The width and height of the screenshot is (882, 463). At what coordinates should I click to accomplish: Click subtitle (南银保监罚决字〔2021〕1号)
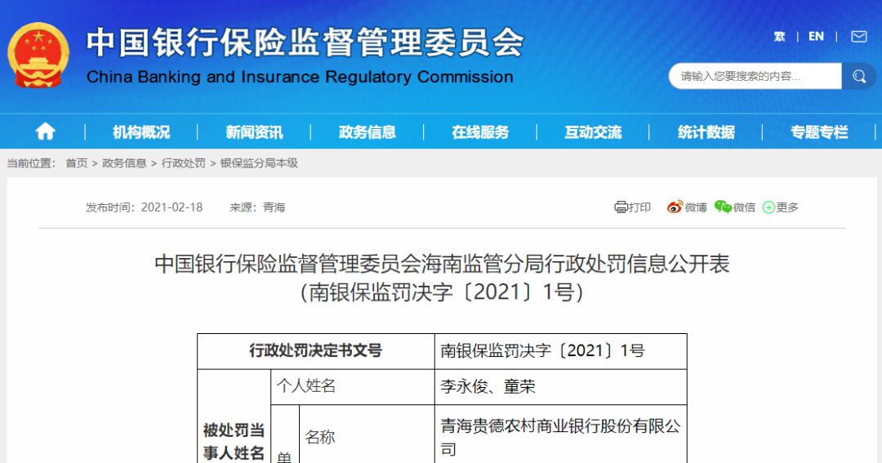[442, 292]
